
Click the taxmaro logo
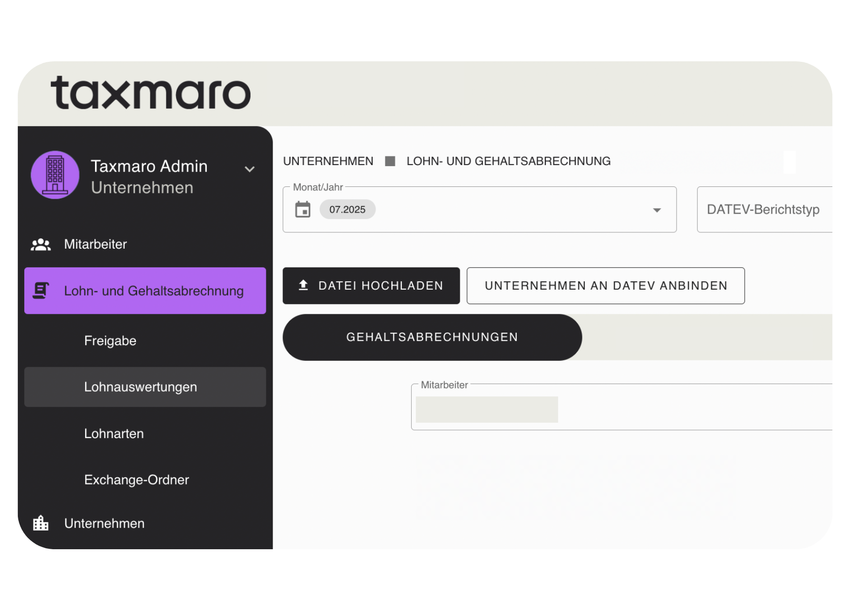click(x=151, y=93)
